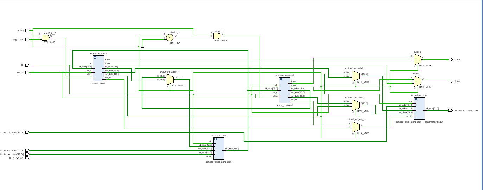Select the busy_i RTL_MUX symbol
The width and height of the screenshot is (483, 190).
tap(417, 60)
